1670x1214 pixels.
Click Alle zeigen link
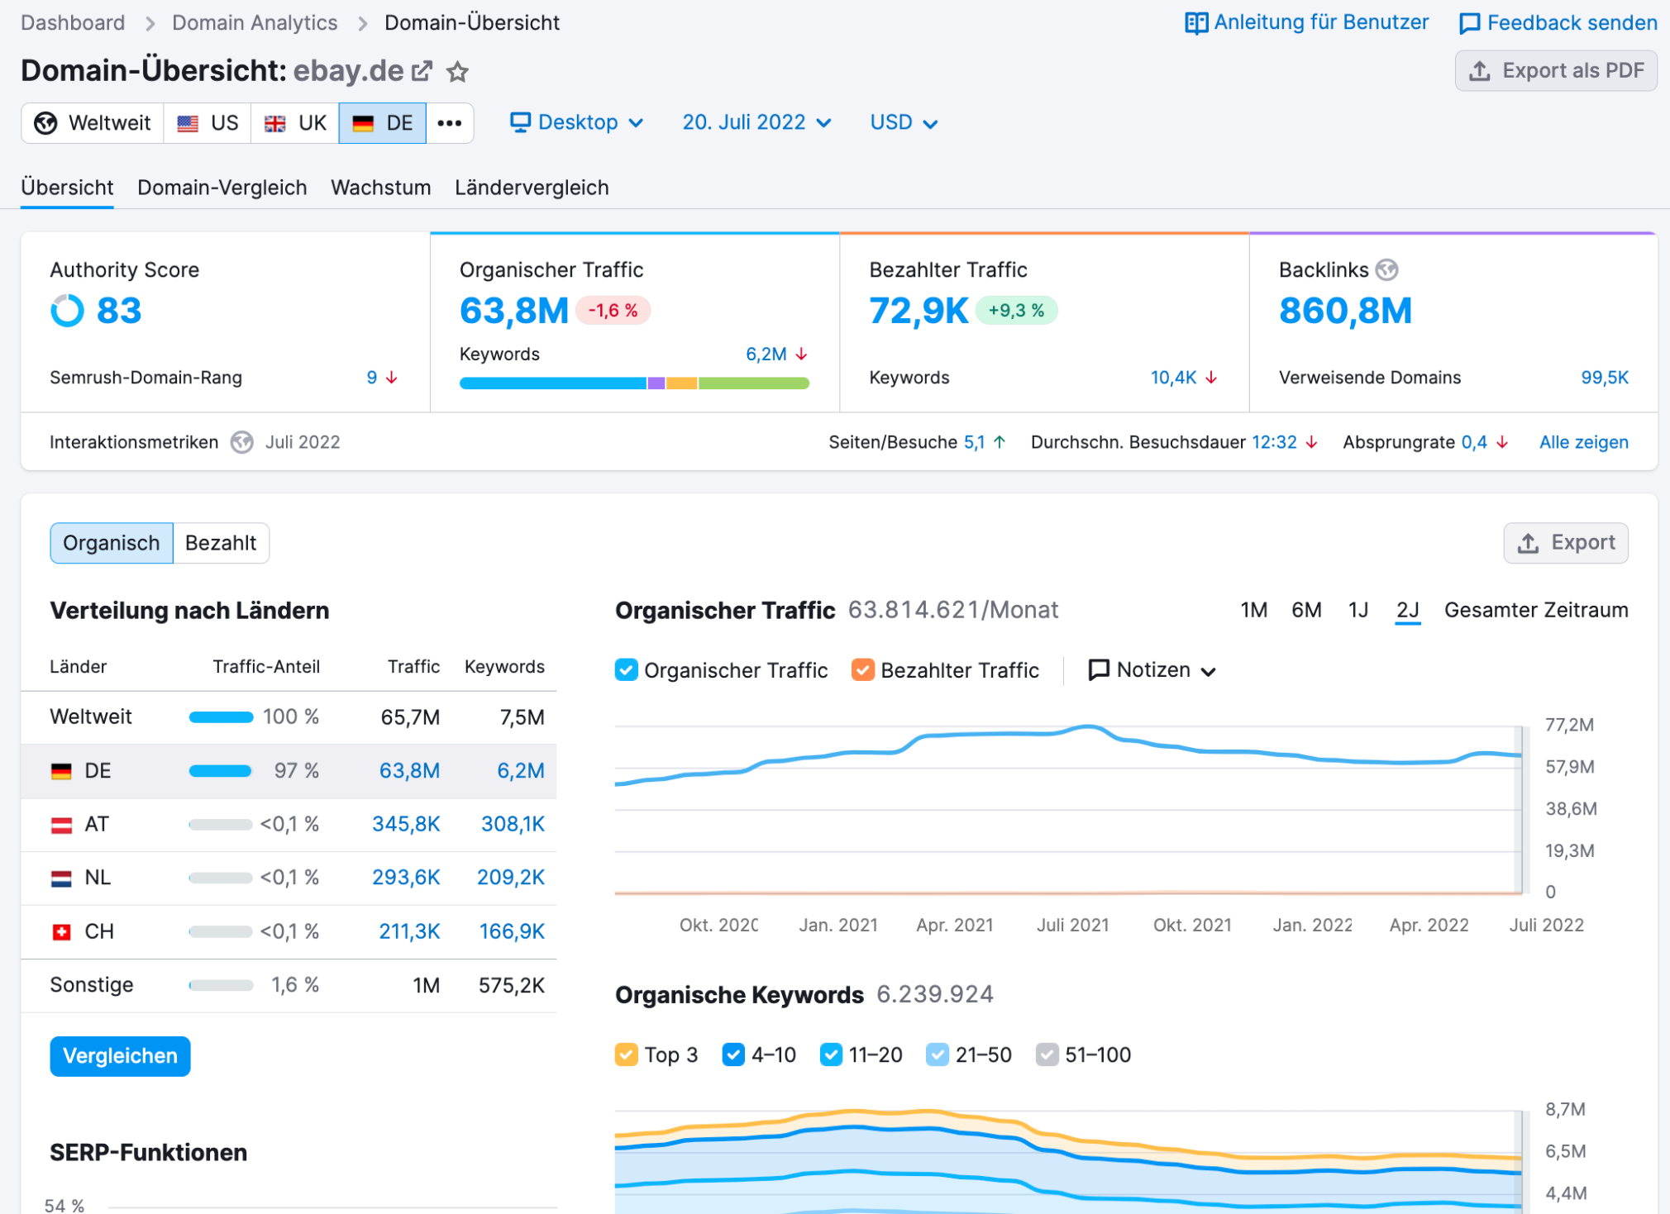tap(1583, 442)
